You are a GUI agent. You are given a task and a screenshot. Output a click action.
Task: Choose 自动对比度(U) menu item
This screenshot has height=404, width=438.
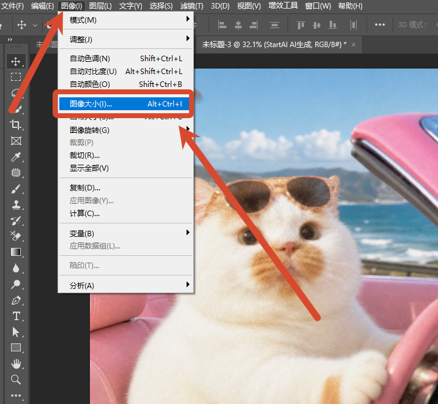pos(125,72)
